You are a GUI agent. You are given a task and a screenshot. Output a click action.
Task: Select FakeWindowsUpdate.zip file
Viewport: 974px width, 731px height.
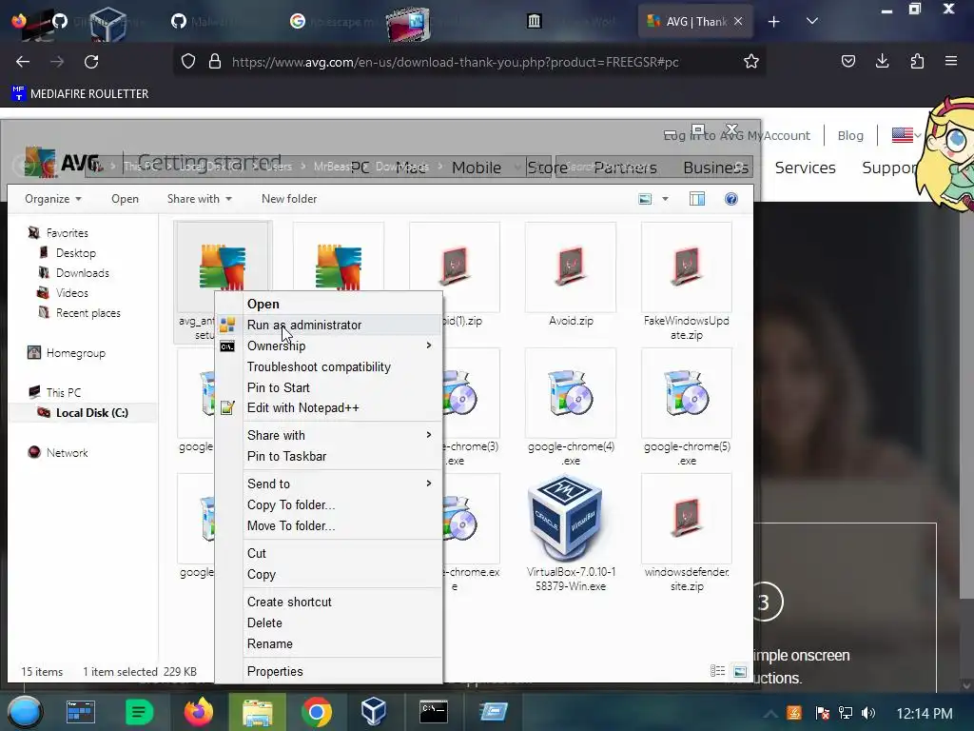687,282
